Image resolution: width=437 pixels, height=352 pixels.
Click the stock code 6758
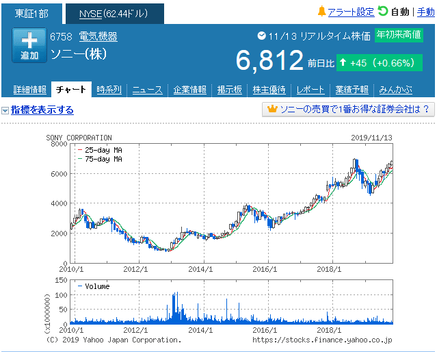[61, 36]
